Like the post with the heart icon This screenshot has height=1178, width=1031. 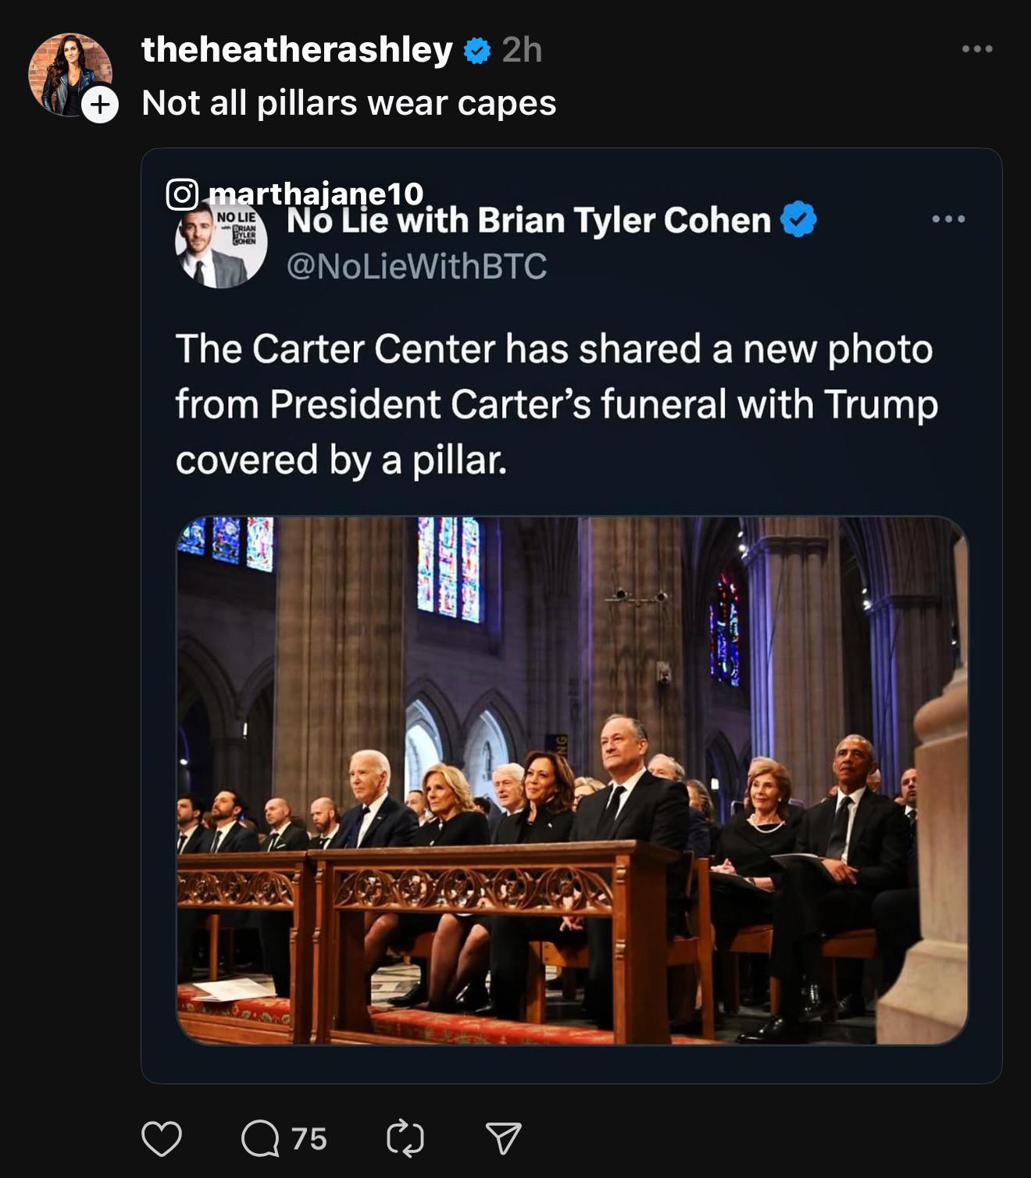[162, 1138]
